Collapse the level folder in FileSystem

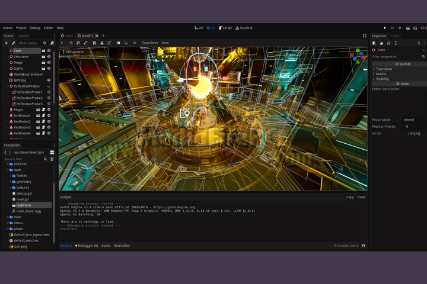point(8,170)
